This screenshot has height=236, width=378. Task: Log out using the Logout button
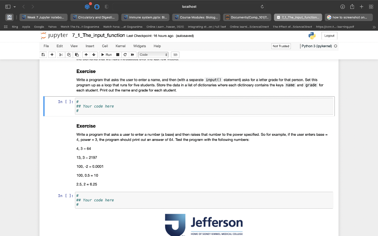(329, 35)
